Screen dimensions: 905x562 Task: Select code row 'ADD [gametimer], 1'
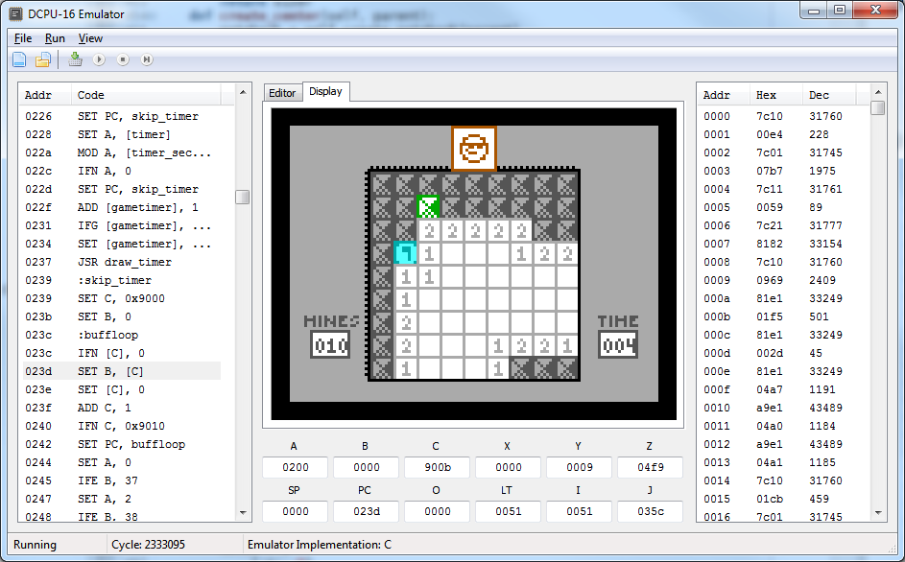click(x=121, y=207)
